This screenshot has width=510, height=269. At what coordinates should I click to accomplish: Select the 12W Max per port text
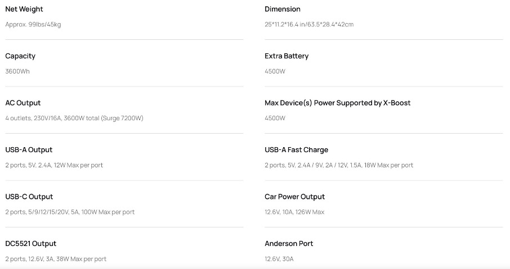(78, 165)
